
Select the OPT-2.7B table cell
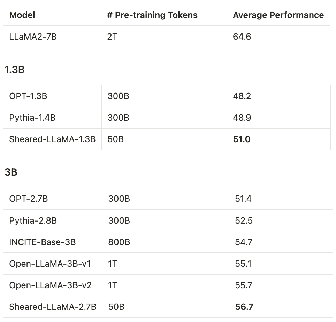[29, 199]
